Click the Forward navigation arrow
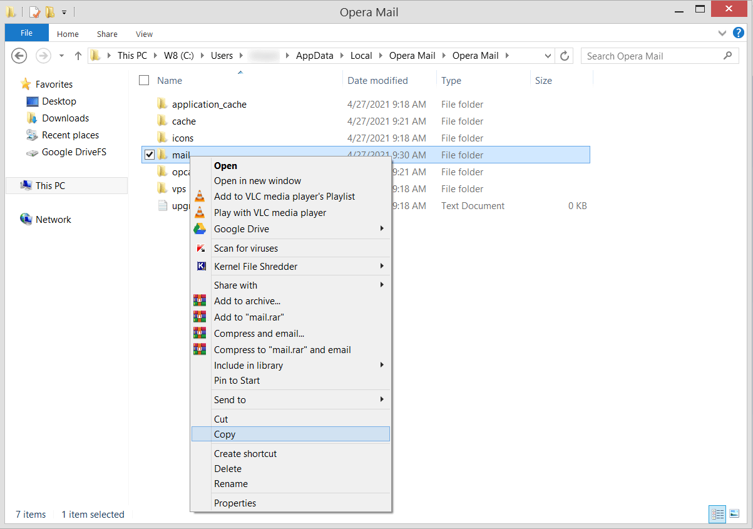The width and height of the screenshot is (753, 529). click(x=43, y=56)
